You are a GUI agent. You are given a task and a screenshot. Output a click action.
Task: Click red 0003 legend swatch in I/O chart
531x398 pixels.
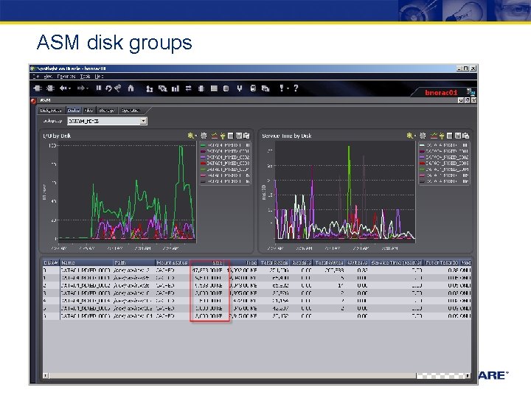(204, 164)
